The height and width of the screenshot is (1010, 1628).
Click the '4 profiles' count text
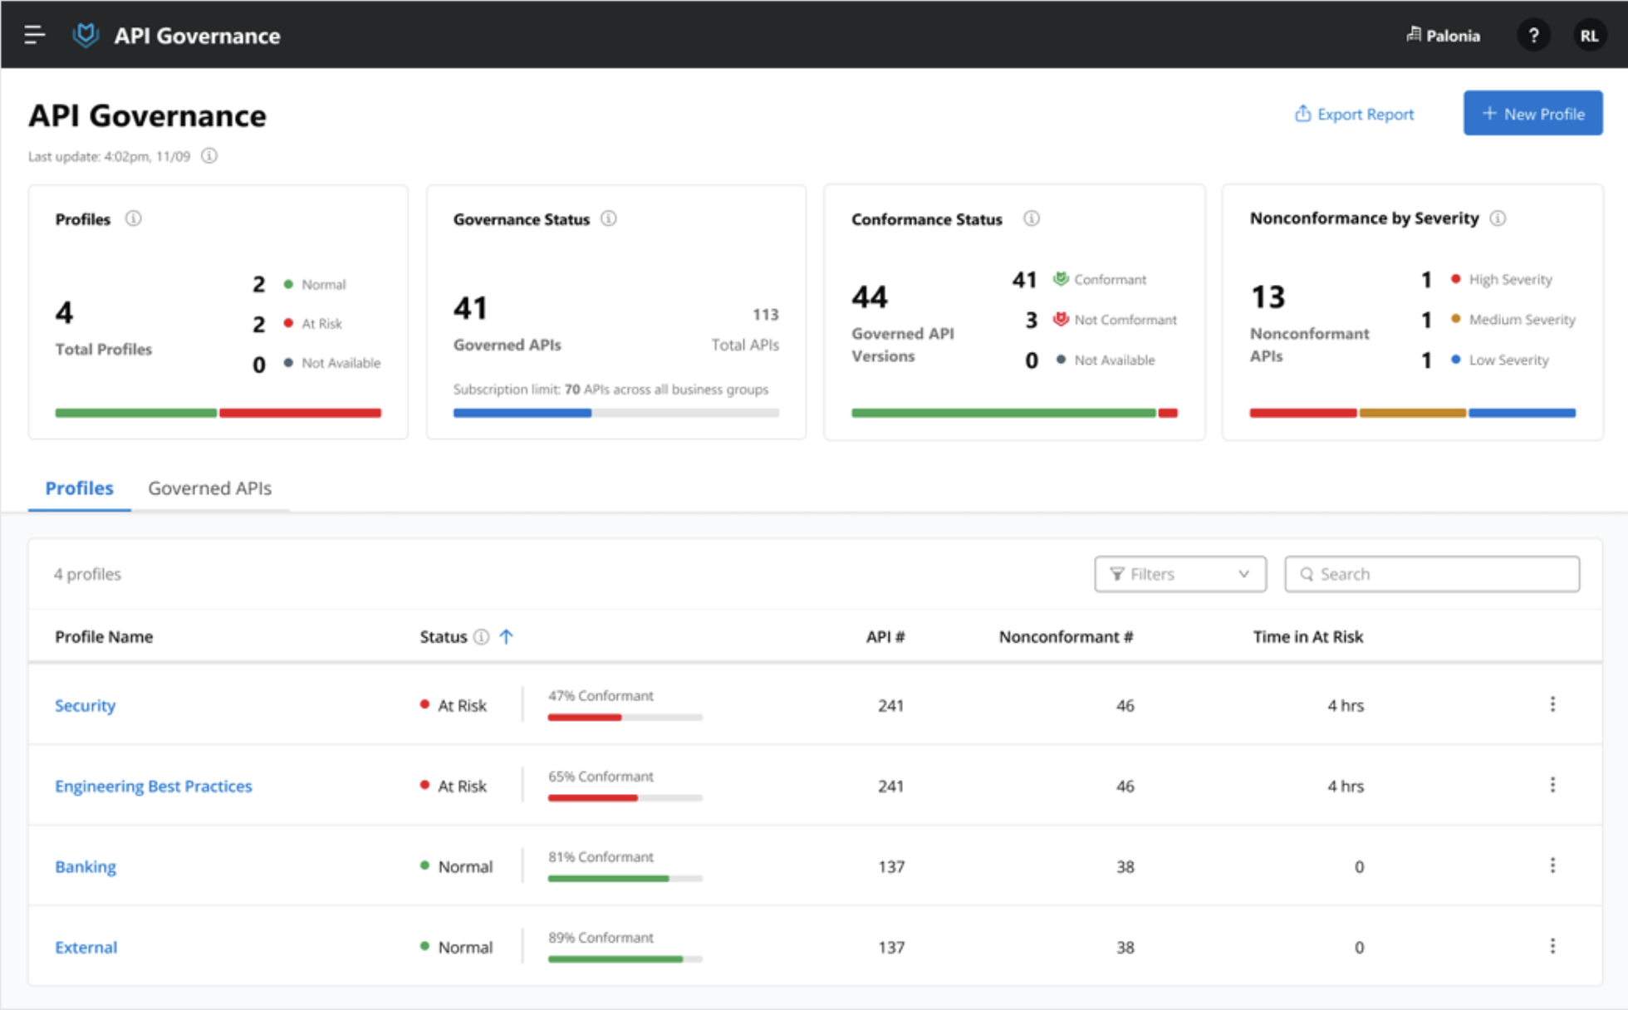pyautogui.click(x=87, y=574)
